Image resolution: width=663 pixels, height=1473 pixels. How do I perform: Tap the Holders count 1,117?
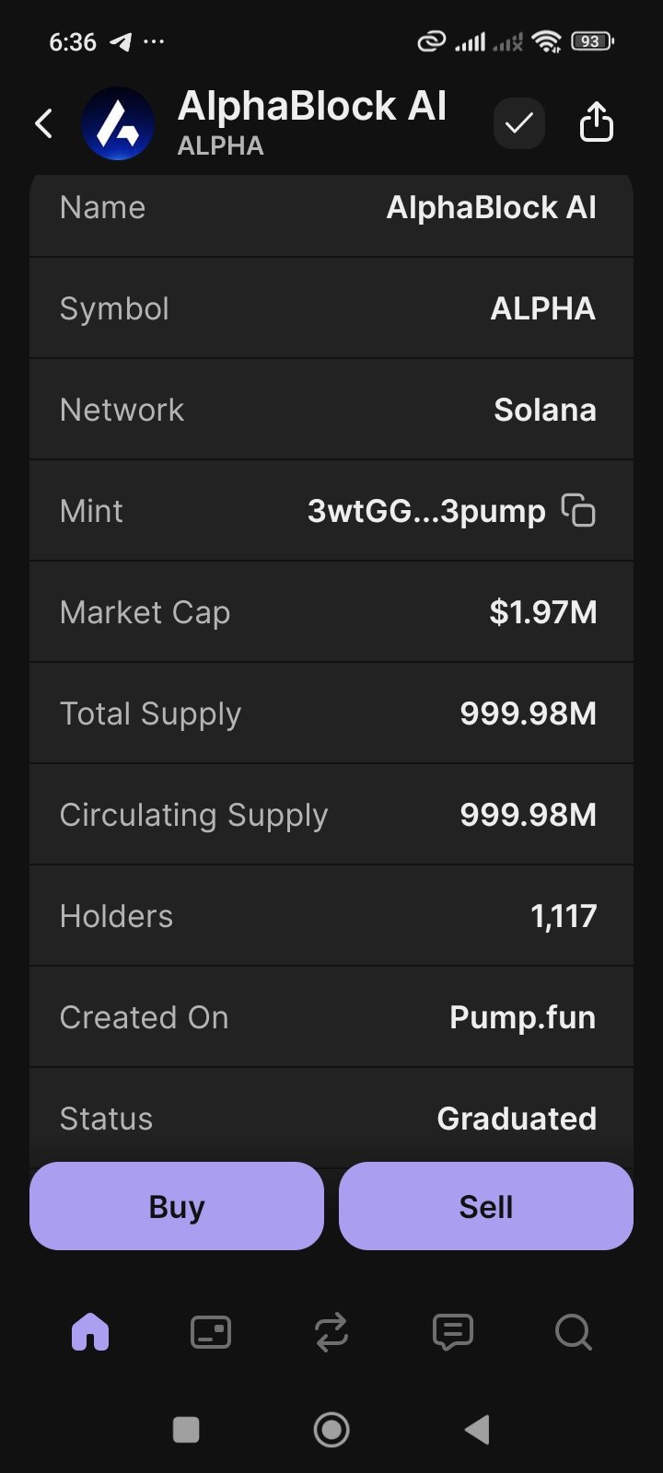click(564, 916)
